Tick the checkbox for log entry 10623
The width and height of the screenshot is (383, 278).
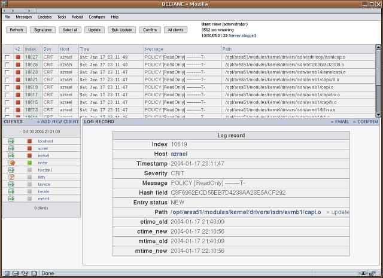pos(7,72)
